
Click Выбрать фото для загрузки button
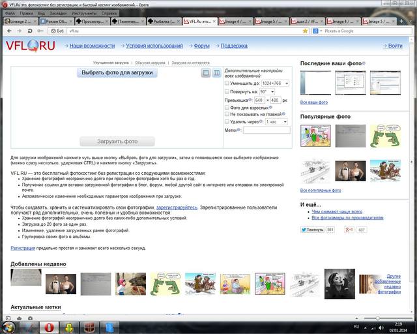(x=117, y=72)
